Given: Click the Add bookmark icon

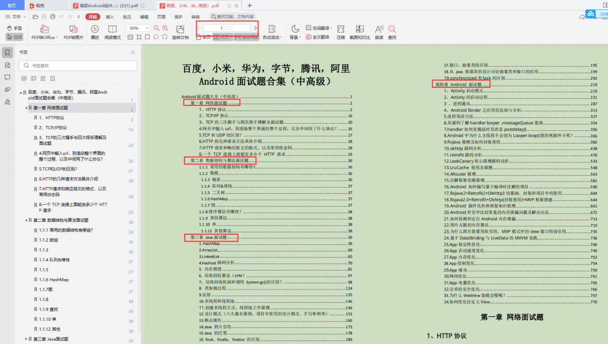Looking at the screenshot, I should 43,78.
